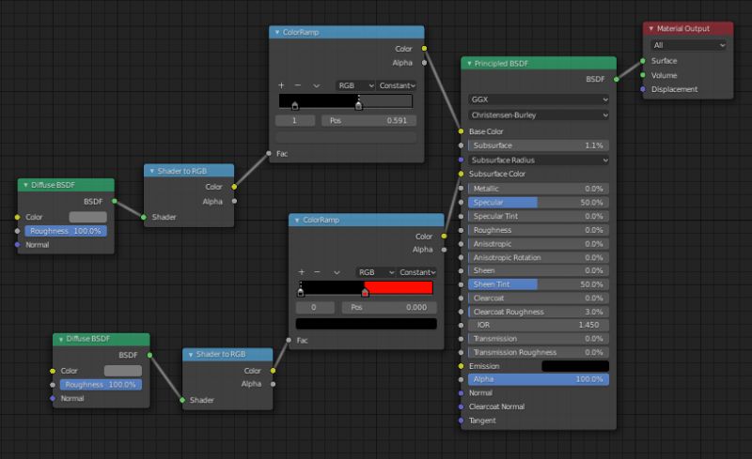Click Color output socket of the red ColorRamp node
This screenshot has width=752, height=459.
click(444, 237)
